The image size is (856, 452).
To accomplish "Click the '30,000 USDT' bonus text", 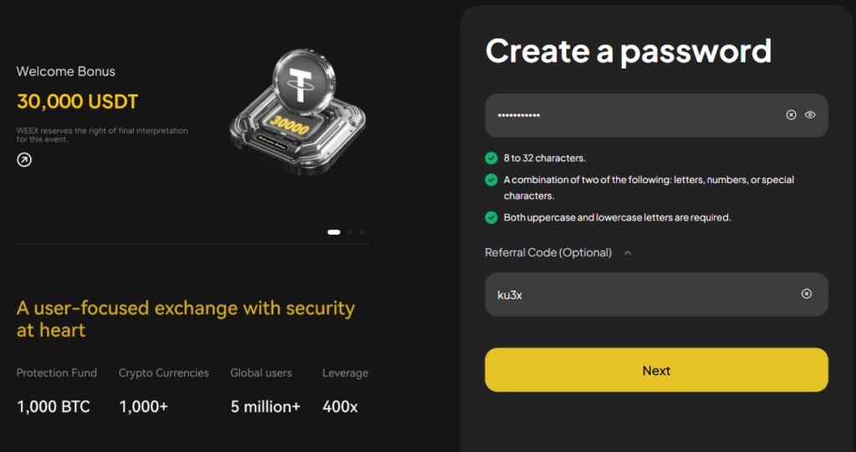I will click(77, 102).
